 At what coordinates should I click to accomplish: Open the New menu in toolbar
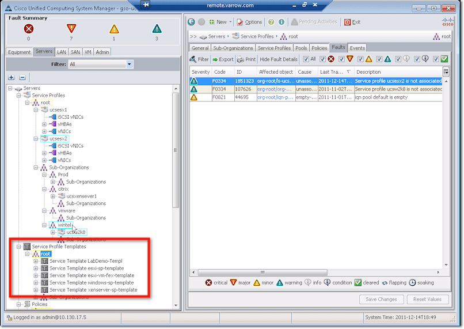[x=220, y=22]
